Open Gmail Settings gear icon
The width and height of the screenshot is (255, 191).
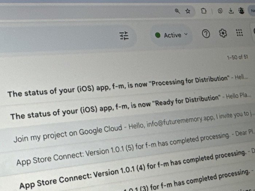pyautogui.click(x=223, y=33)
